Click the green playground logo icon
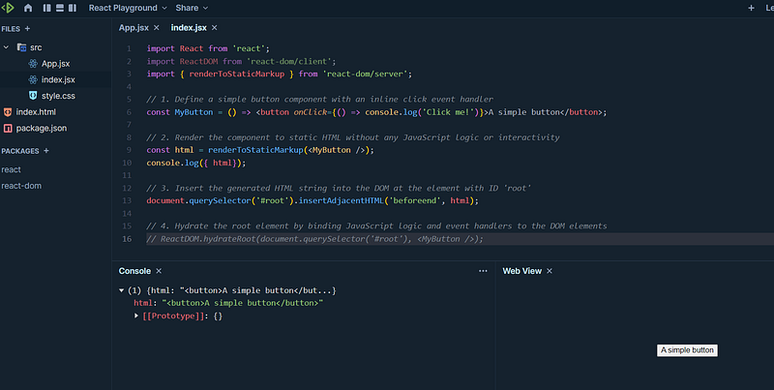The width and height of the screenshot is (774, 390). coord(8,8)
